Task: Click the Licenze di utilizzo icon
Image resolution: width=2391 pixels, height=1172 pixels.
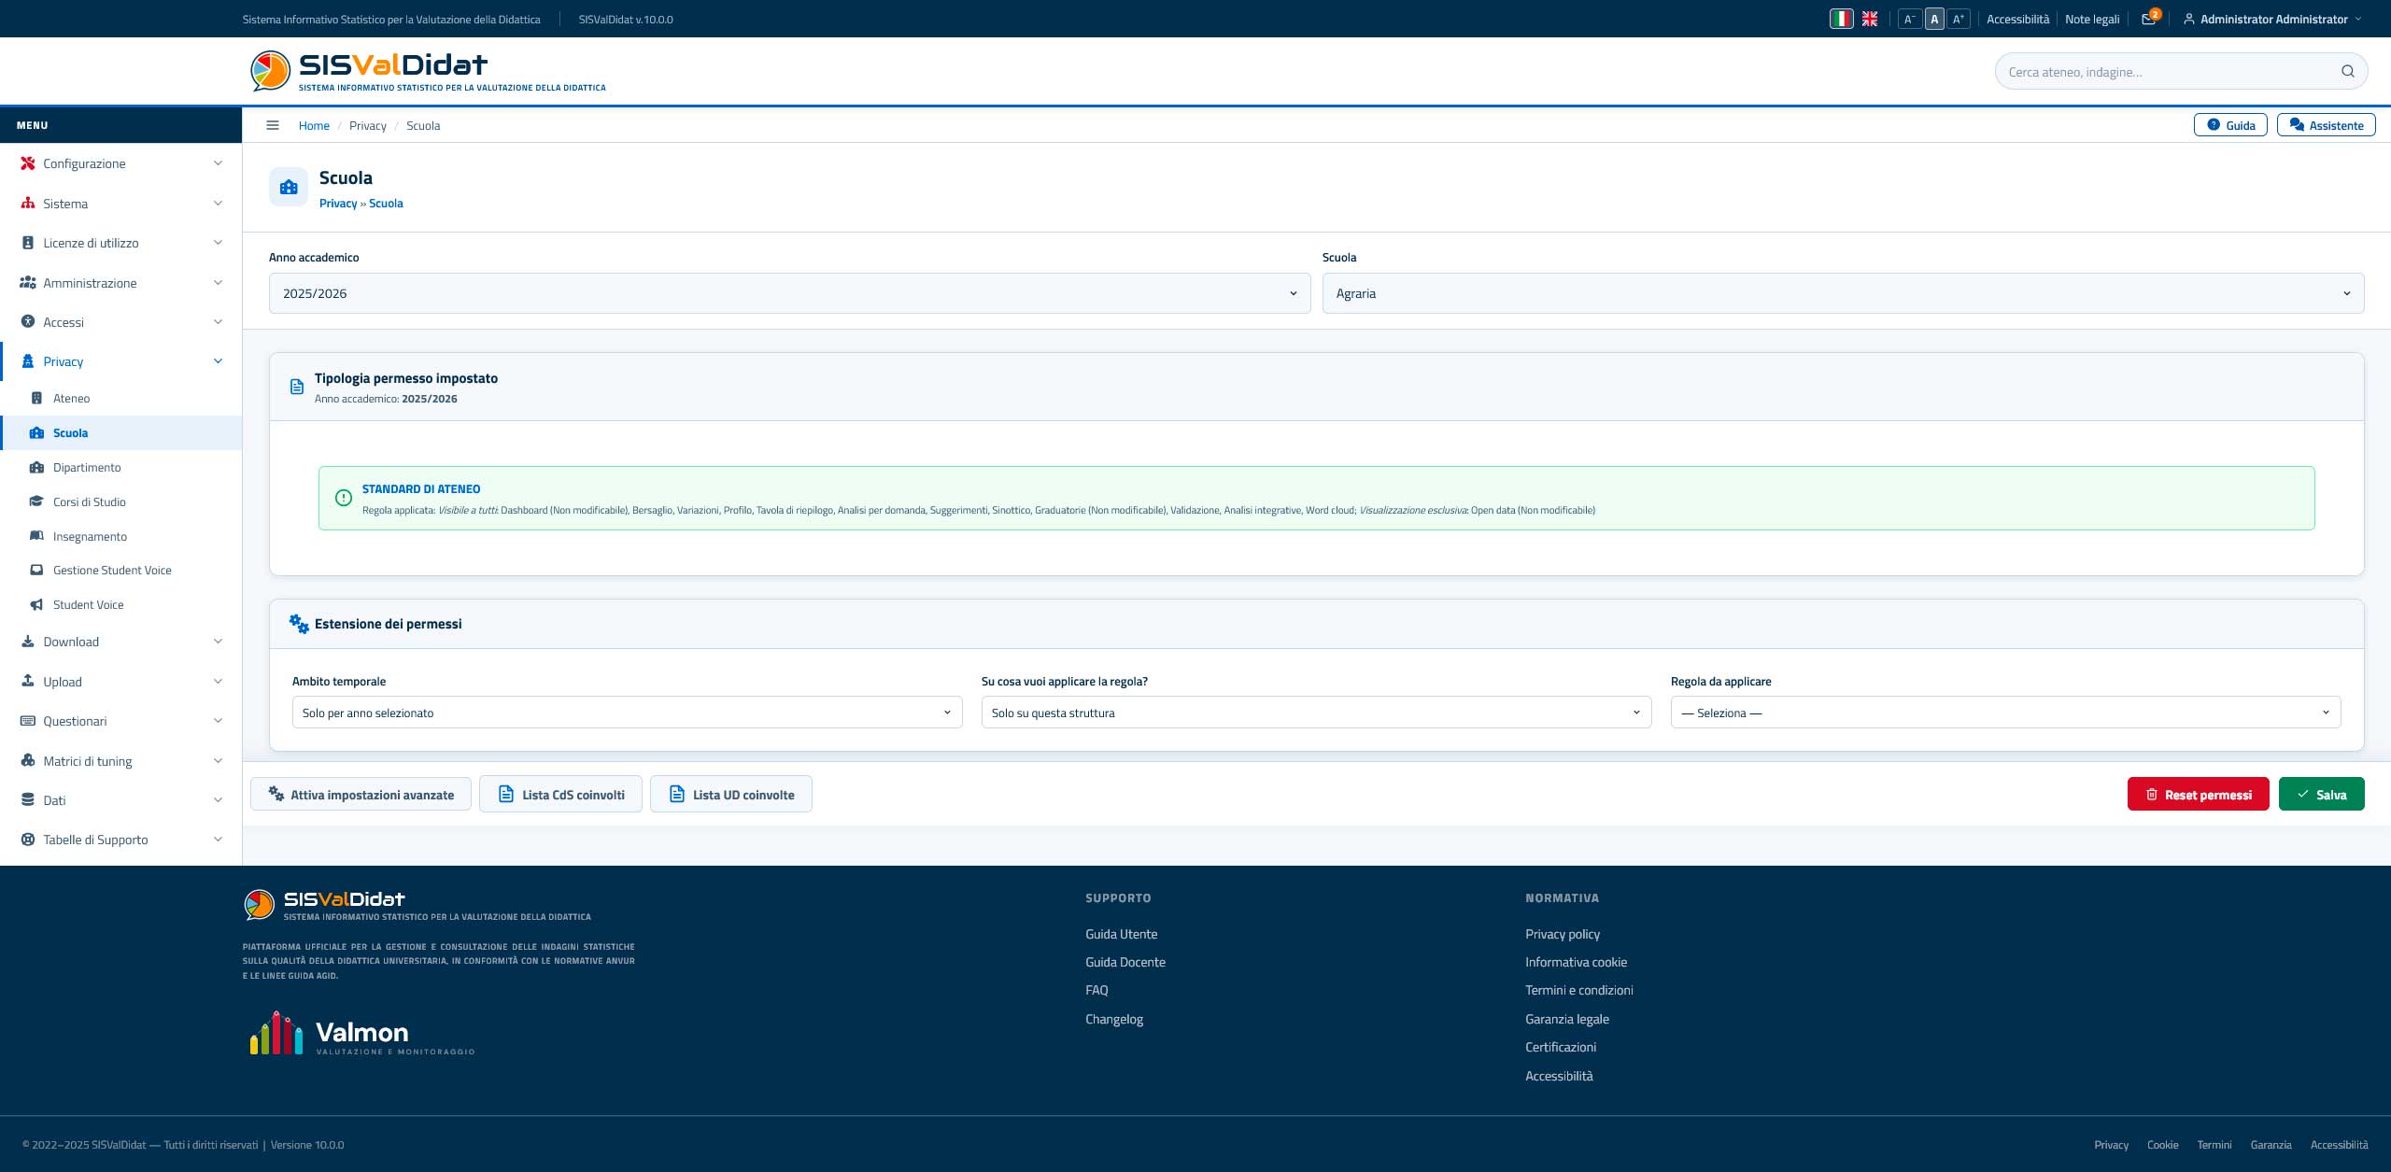Action: coord(28,243)
